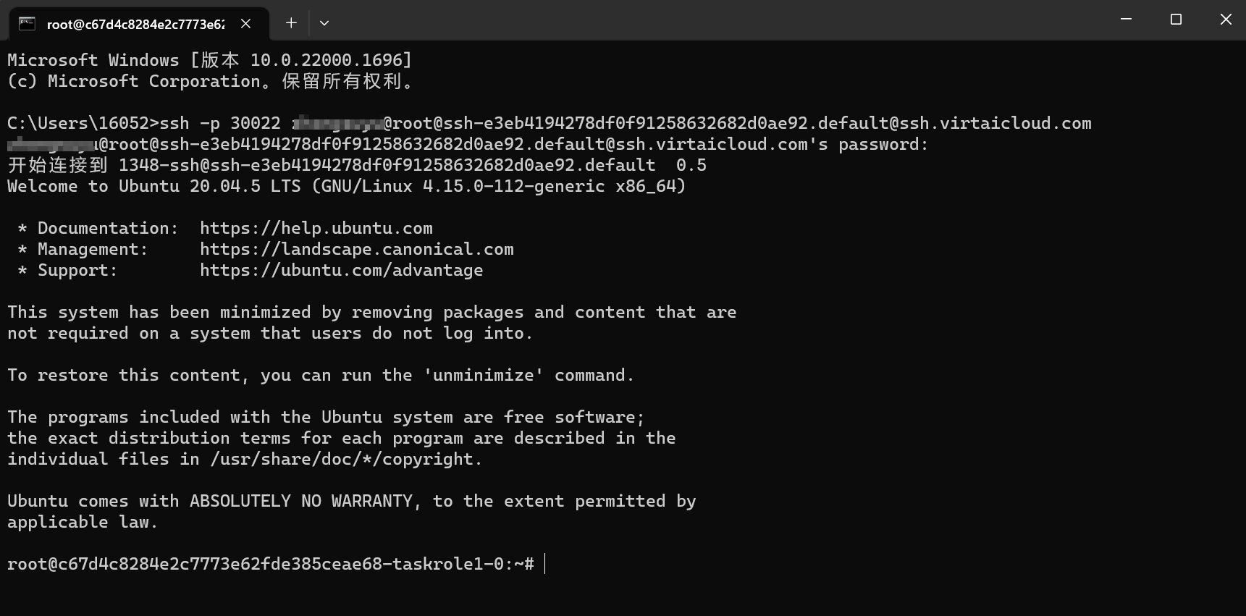Click the terminal icon in the tab
The image size is (1246, 616).
point(27,24)
